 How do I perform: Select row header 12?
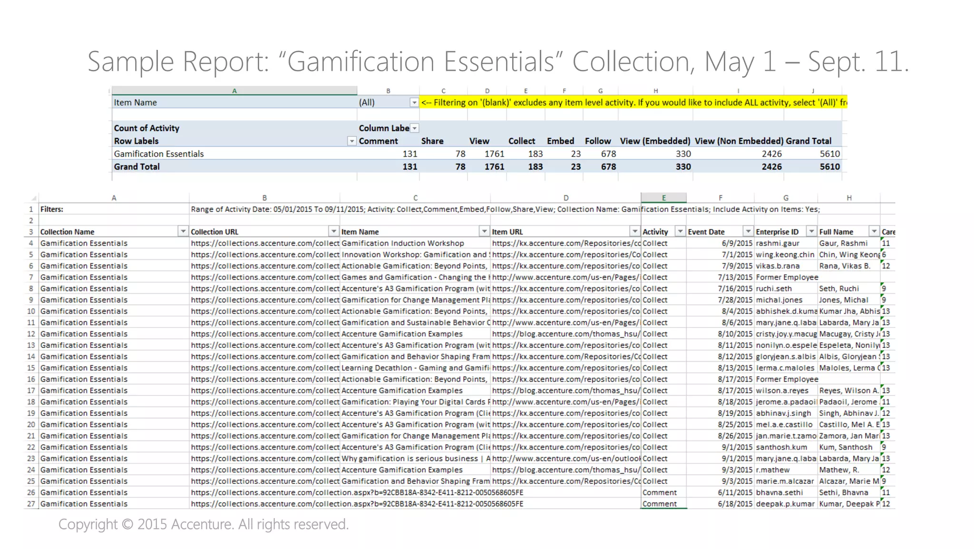(x=31, y=334)
